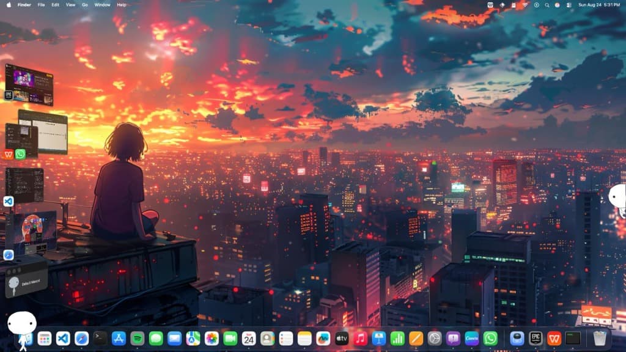Open Finder from the Dock
Screen dimensions: 626x352
click(26, 339)
